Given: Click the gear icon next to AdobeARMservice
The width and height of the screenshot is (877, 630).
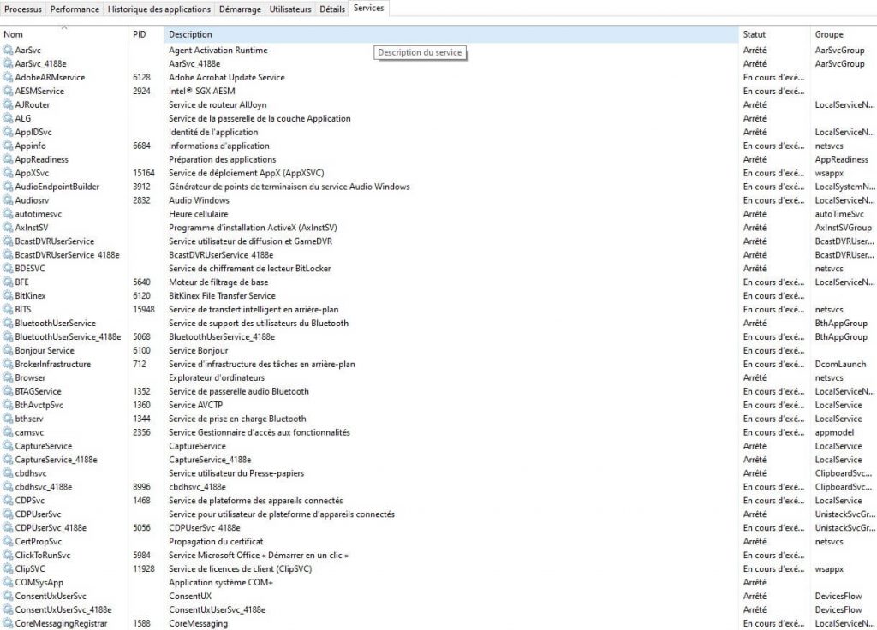Looking at the screenshot, I should 8,78.
